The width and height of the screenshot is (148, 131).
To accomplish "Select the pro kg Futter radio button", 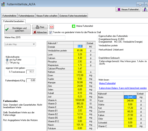I will coord(7,60).
